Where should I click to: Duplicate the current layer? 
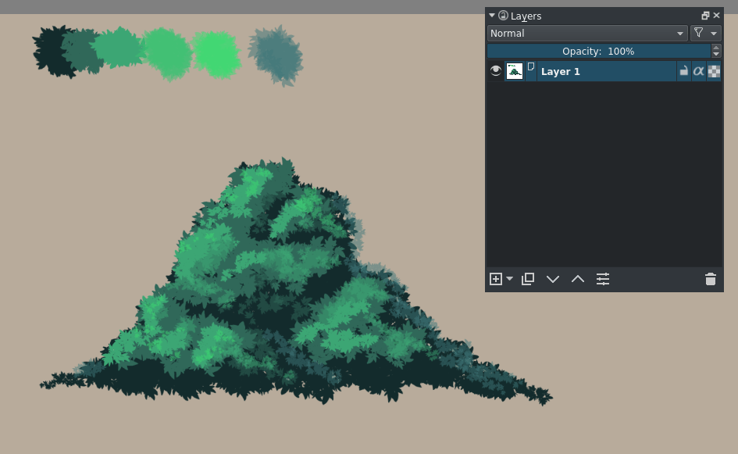click(528, 279)
